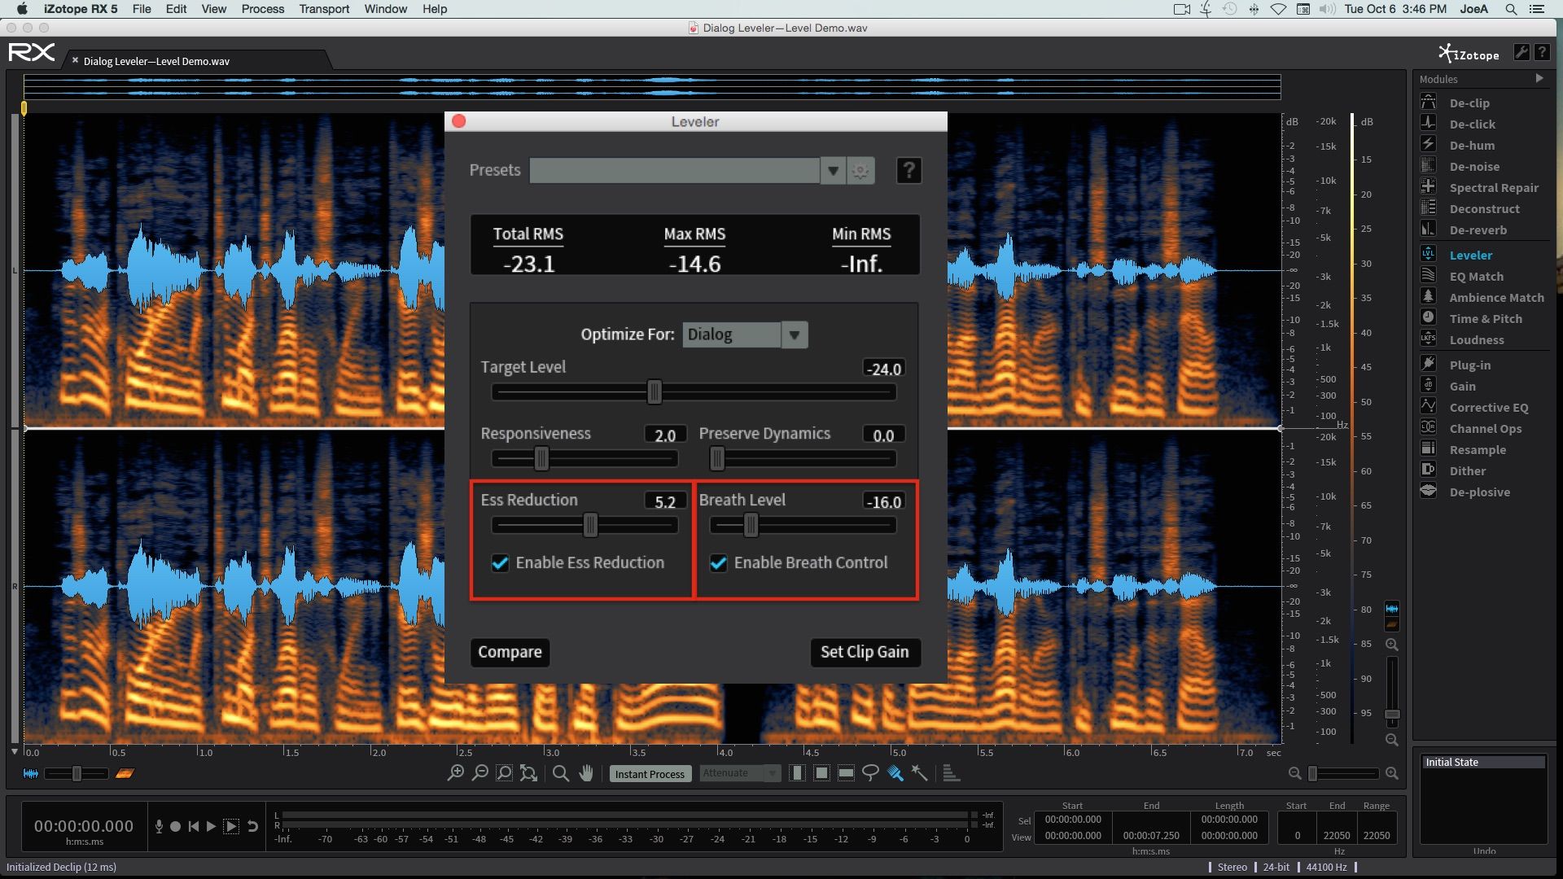1563x879 pixels.
Task: Toggle microphone input monitoring
Action: 159,826
